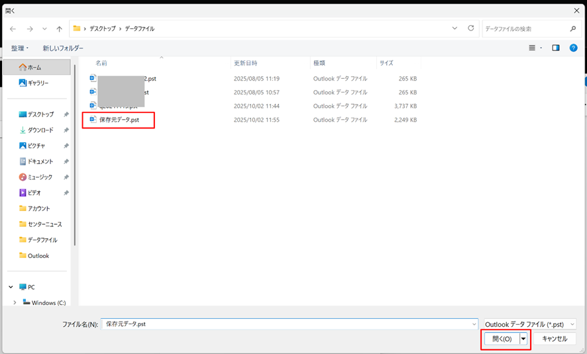Collapse the PC tree node

(11, 287)
